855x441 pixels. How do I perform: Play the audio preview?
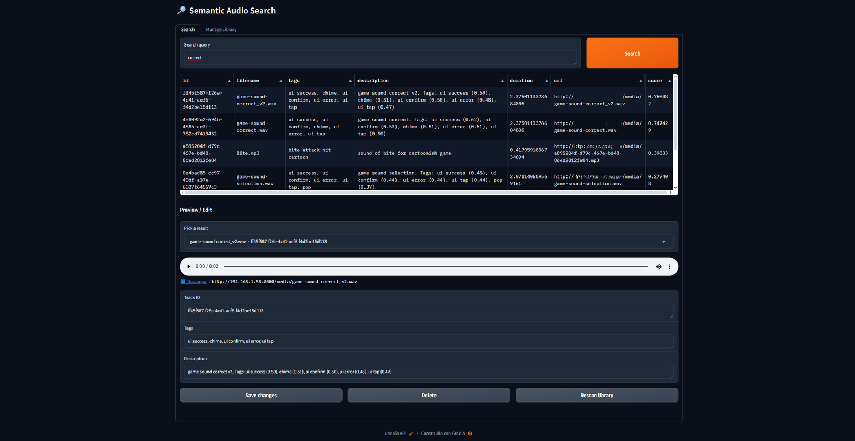[x=189, y=266]
